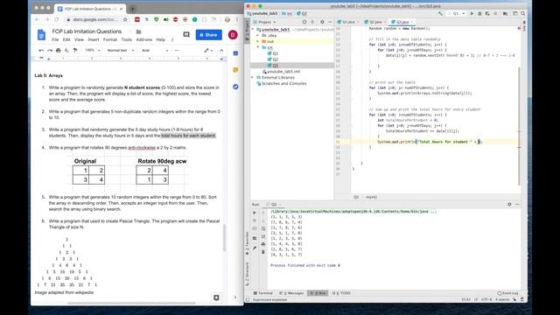Screen dimensions: 560x315
Task: Open the run configuration dropdown in IntelliJ
Action: click(x=457, y=14)
